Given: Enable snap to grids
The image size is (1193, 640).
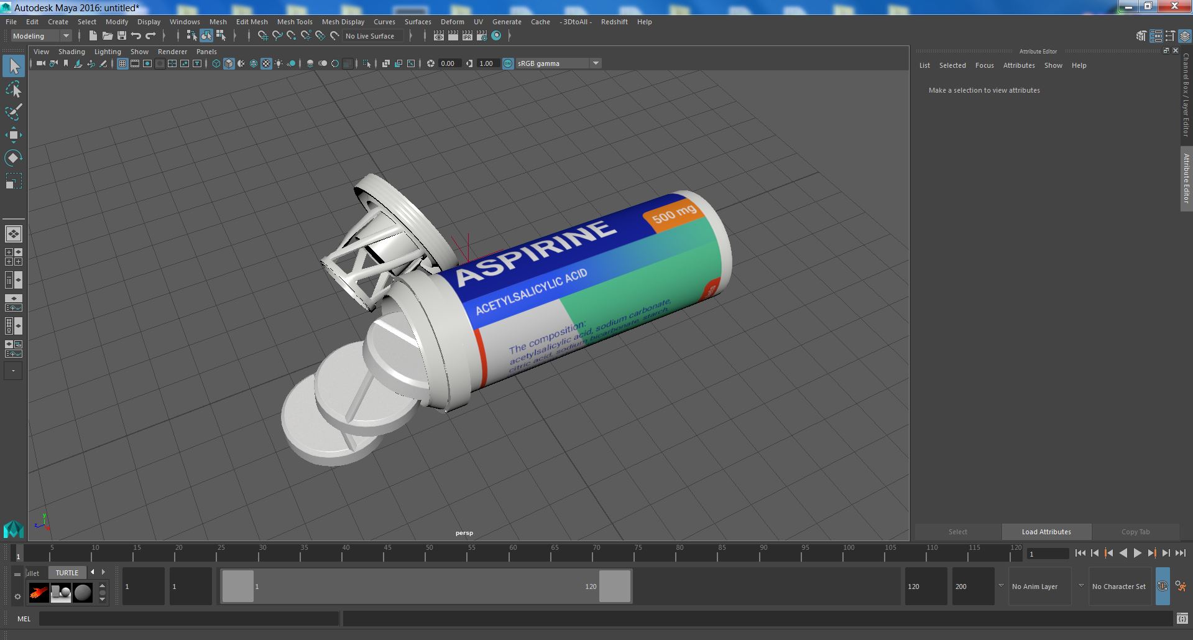Looking at the screenshot, I should point(263,36).
